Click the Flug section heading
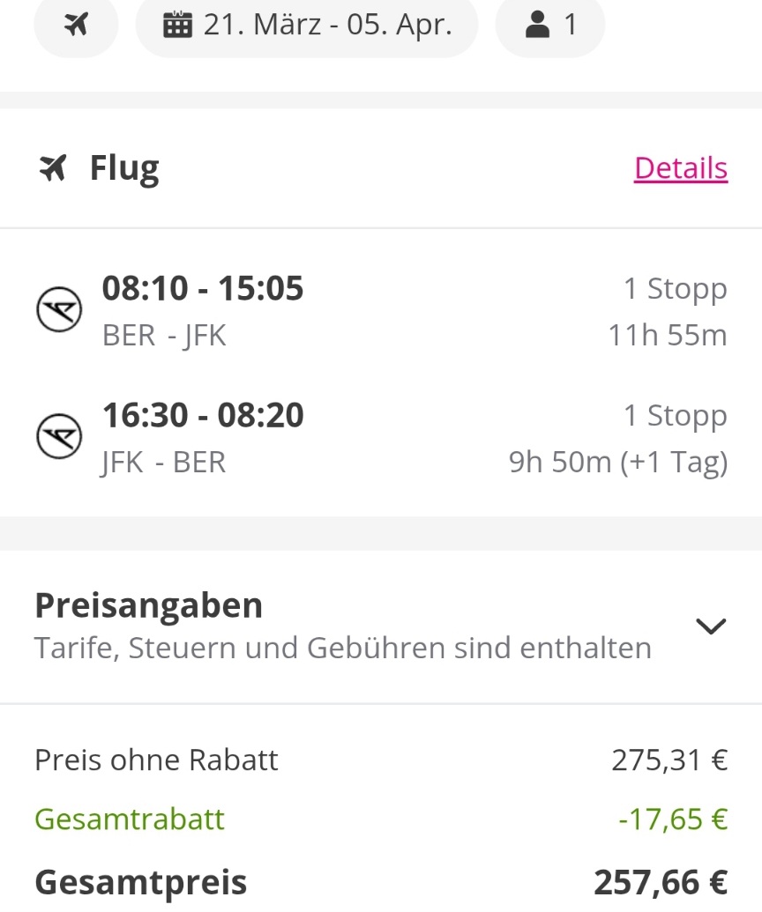This screenshot has height=912, width=762. tap(124, 168)
